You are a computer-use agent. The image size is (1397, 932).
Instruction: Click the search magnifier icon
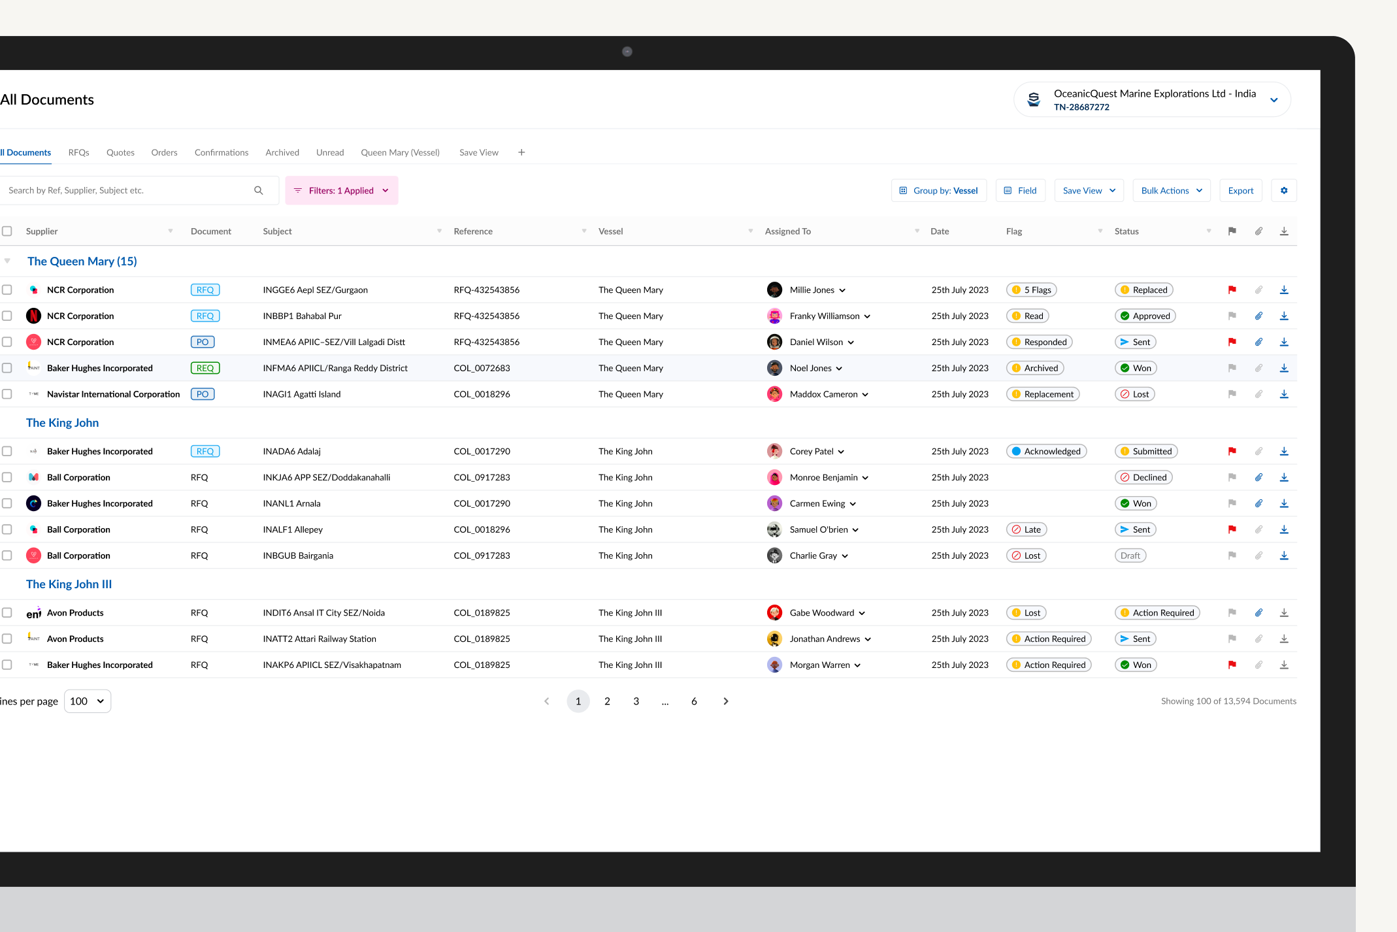[259, 190]
